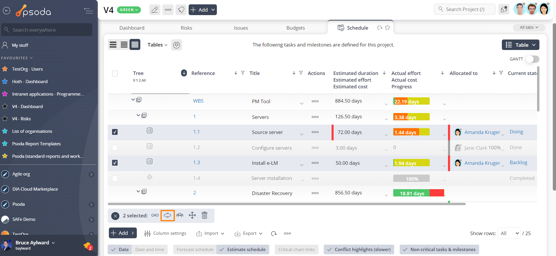The width and height of the screenshot is (556, 256).
Task: Open the Show rows dropdown
Action: coord(509,233)
